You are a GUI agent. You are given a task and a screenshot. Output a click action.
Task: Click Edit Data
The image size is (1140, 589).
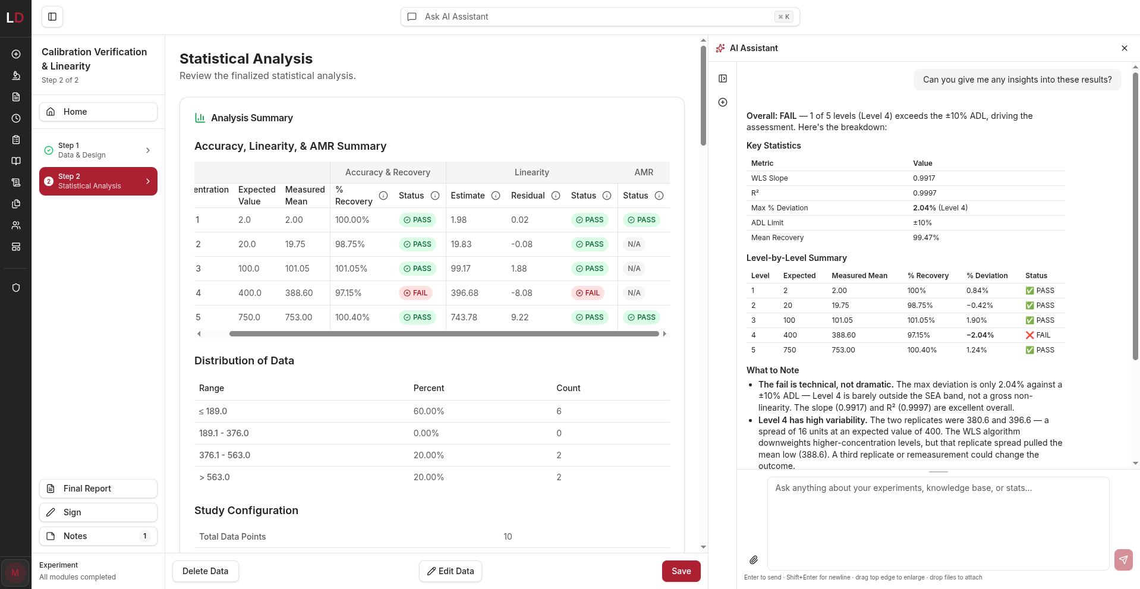click(x=451, y=571)
